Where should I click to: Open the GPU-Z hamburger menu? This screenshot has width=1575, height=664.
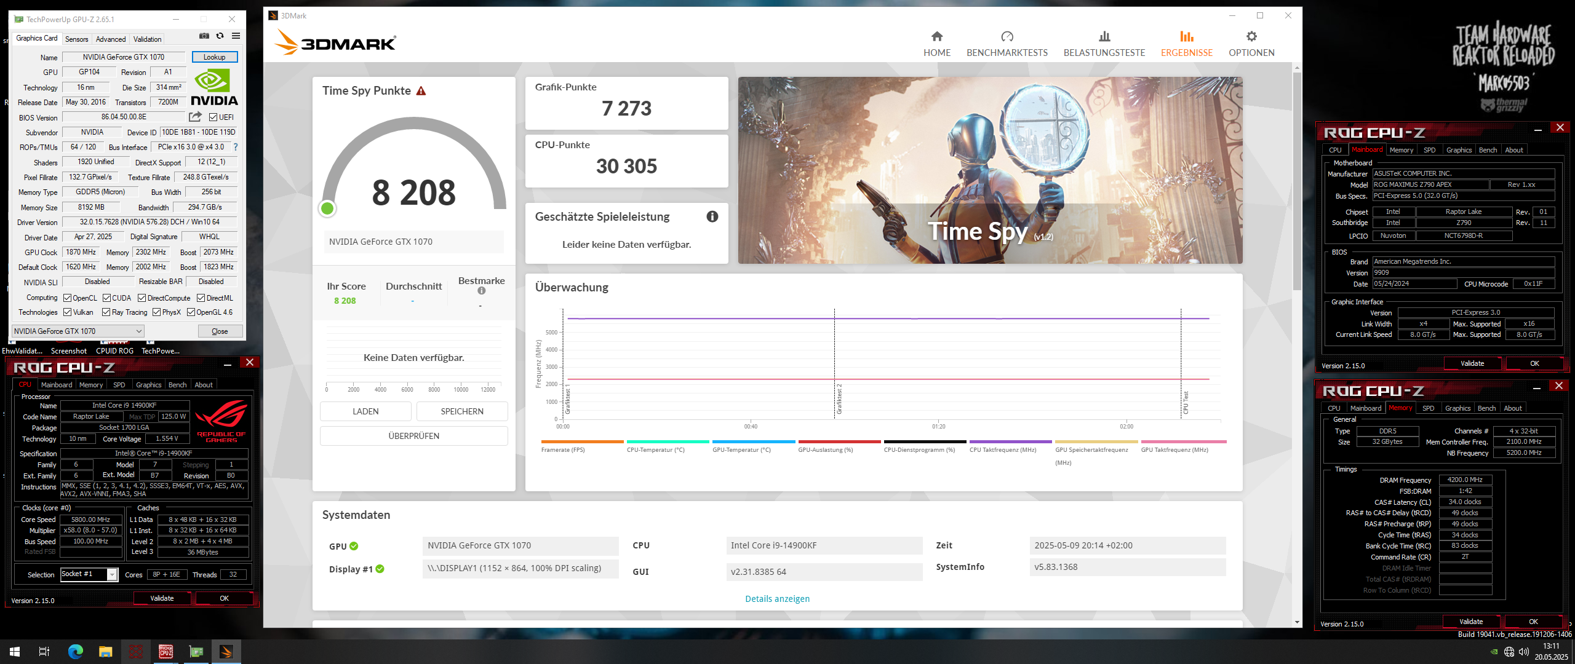tap(236, 36)
